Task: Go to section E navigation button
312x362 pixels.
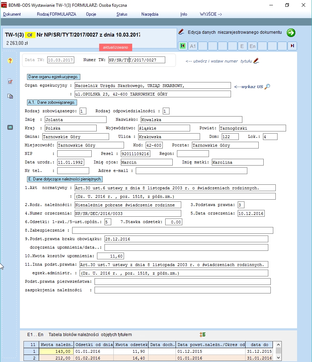Action: pos(242,46)
